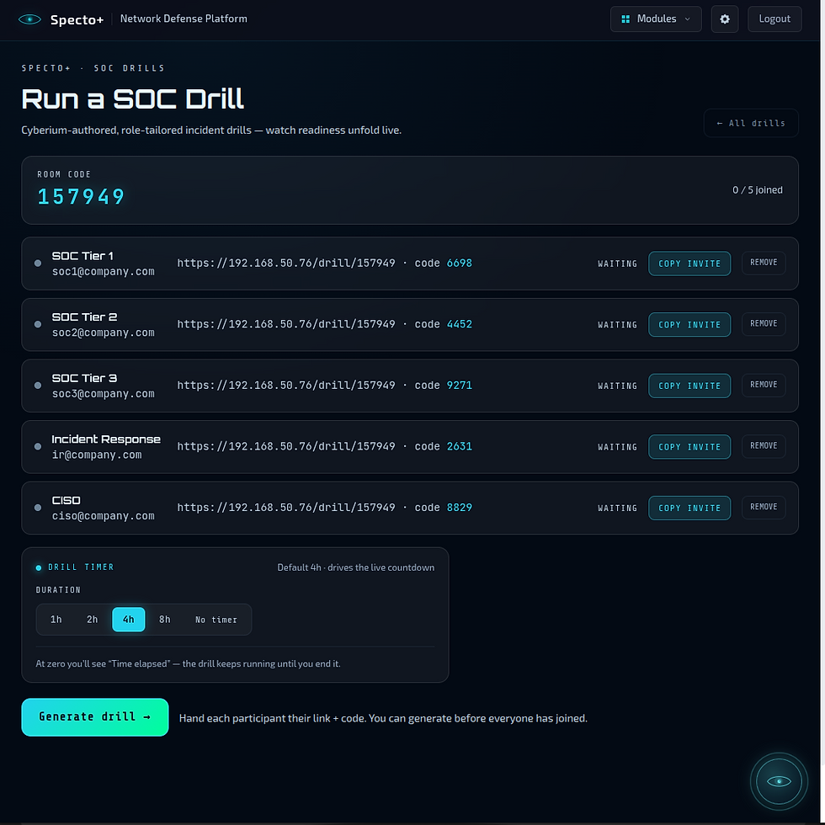Click the drill link in CISO row

286,507
